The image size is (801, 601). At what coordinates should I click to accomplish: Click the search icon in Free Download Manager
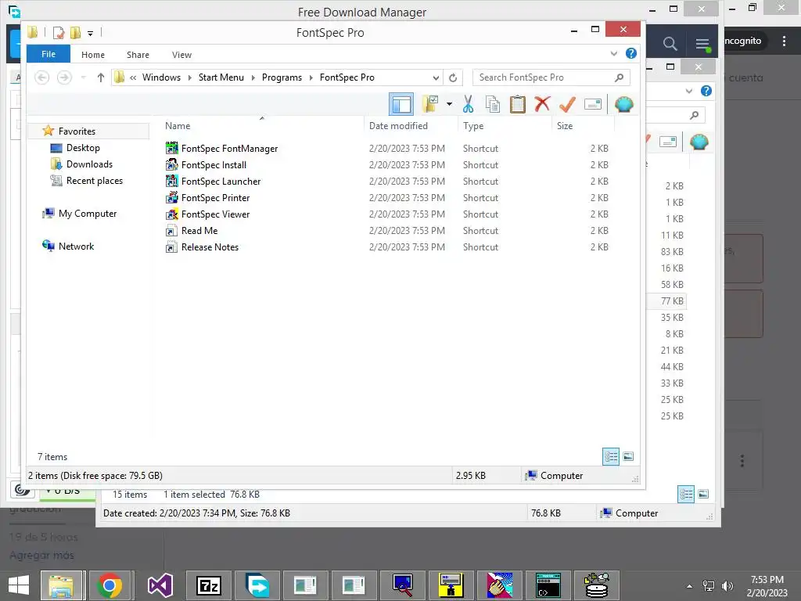670,44
